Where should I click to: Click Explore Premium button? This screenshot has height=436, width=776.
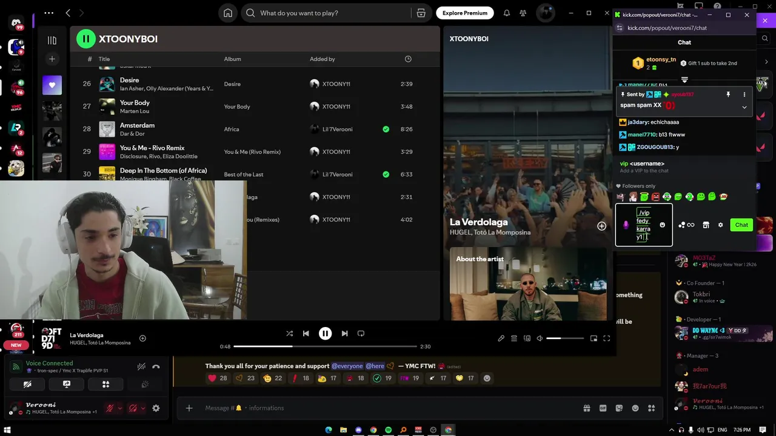point(465,13)
